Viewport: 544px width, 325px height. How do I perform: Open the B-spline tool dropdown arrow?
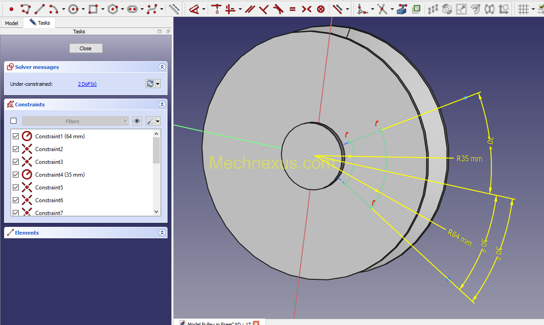(x=162, y=10)
